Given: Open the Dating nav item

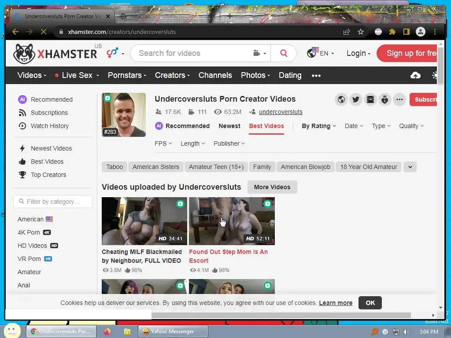Looking at the screenshot, I should [290, 75].
